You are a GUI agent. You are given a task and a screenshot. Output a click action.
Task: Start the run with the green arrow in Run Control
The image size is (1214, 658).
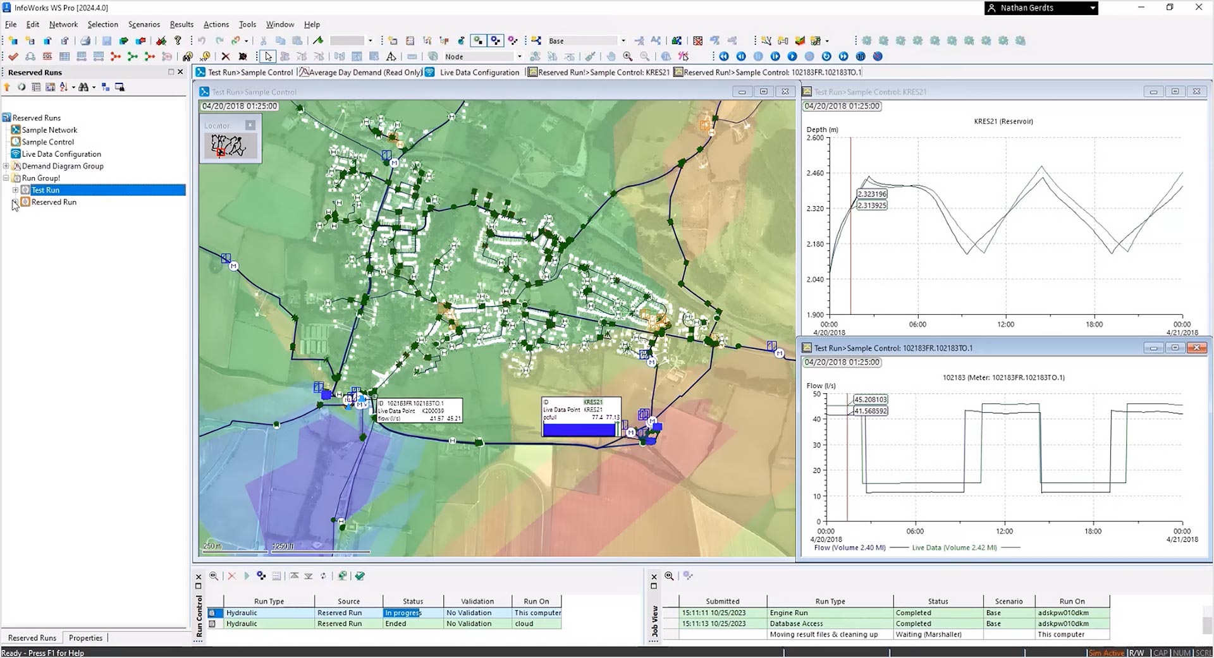pos(247,576)
